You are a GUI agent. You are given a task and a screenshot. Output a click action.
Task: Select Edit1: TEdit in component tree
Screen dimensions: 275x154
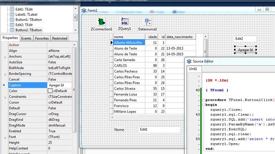click(x=24, y=9)
